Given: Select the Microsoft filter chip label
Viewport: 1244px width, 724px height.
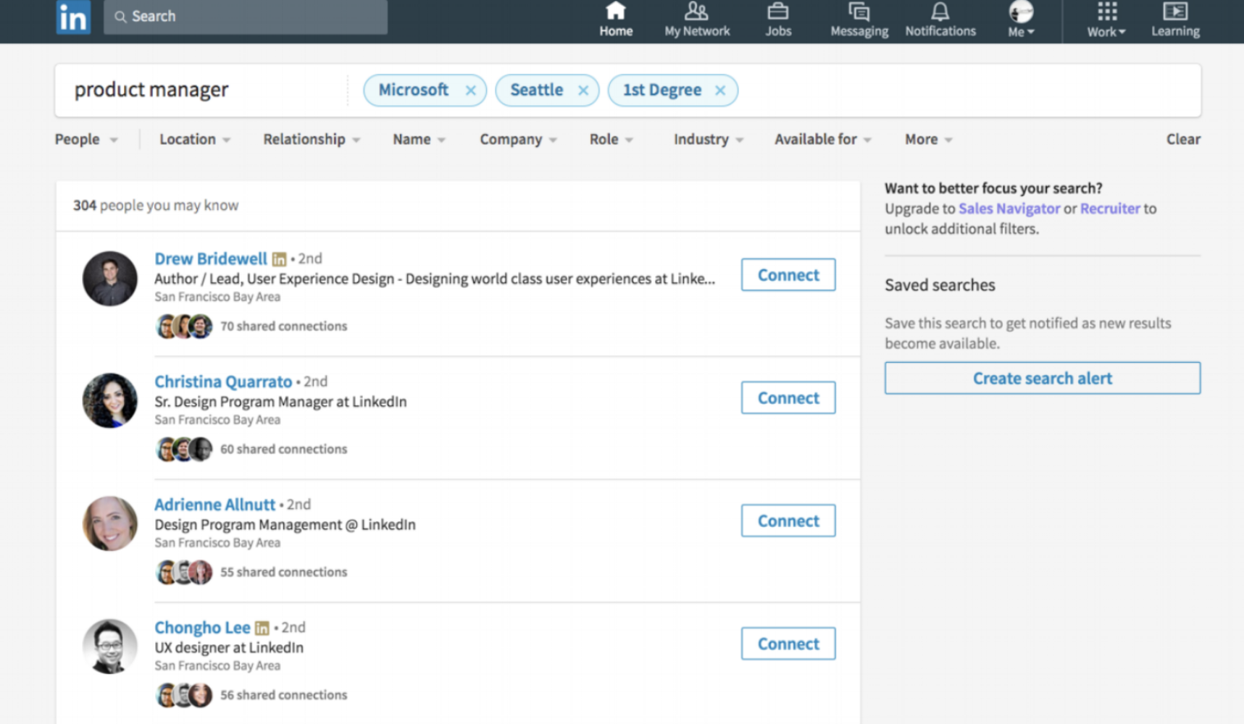Looking at the screenshot, I should pos(414,90).
